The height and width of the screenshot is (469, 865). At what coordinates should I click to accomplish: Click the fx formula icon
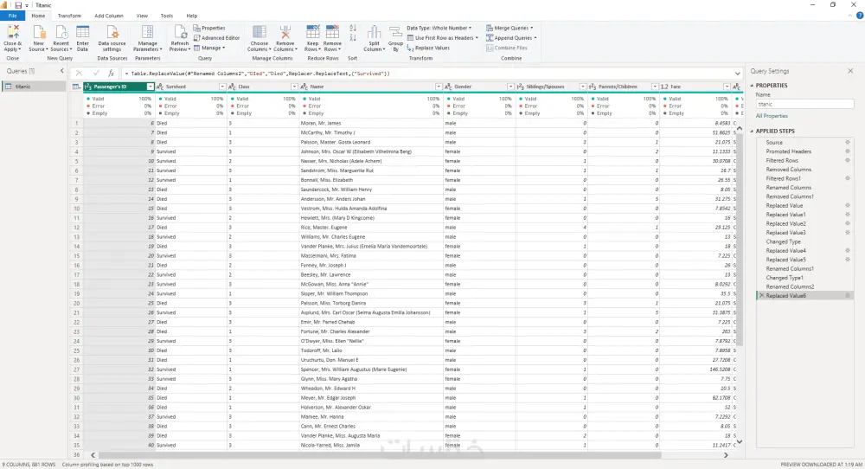click(x=111, y=73)
